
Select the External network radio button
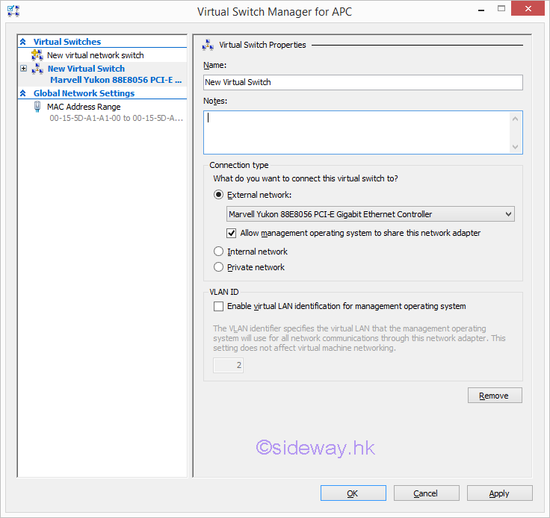pyautogui.click(x=219, y=195)
